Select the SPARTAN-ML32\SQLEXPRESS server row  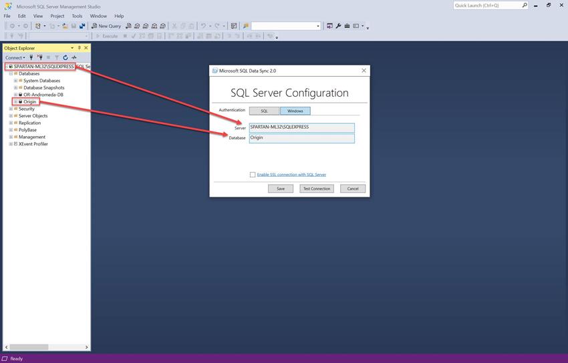point(44,67)
